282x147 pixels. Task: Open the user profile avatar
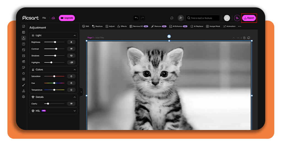227,18
